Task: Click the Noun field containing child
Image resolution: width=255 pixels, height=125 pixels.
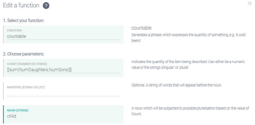Action: [x=63, y=116]
